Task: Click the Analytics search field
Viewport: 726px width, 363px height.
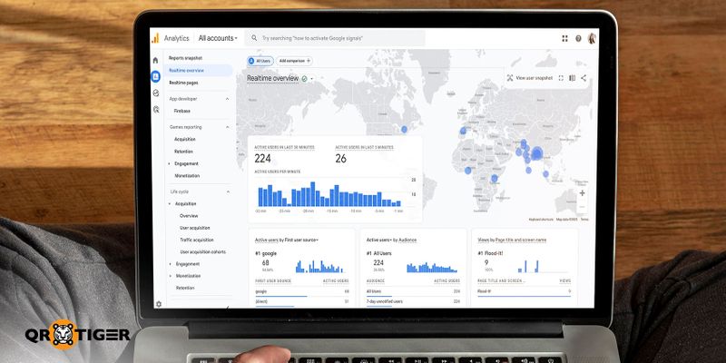Action: [x=336, y=38]
